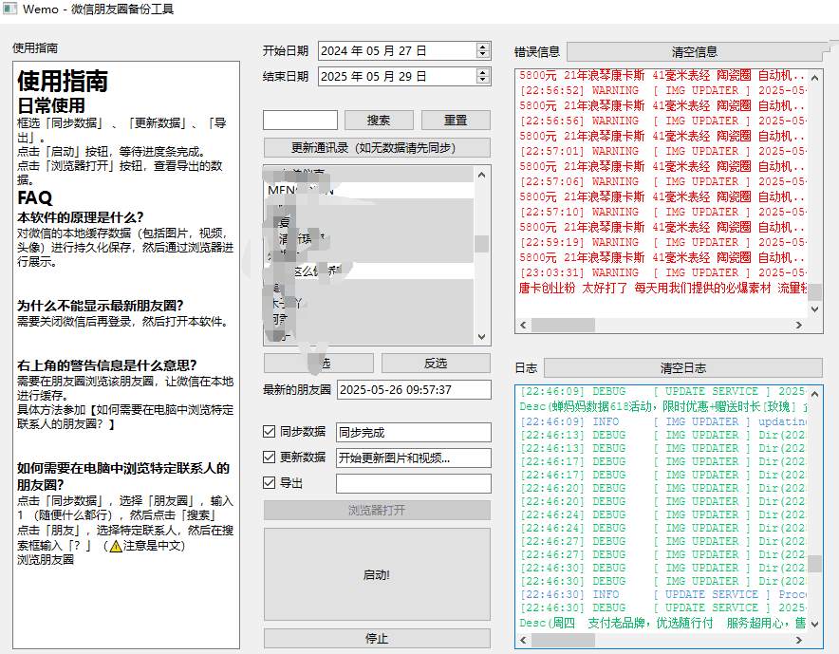This screenshot has width=839, height=654.
Task: Uncheck the 更新数据 update data option
Action: point(270,456)
